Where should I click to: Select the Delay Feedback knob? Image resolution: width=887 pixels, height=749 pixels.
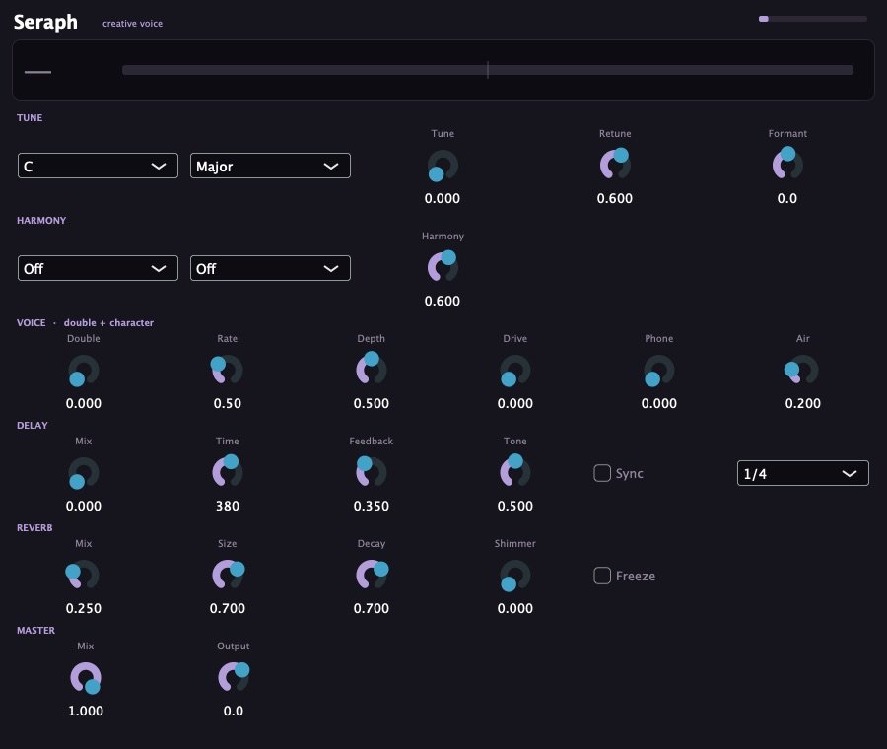pos(372,472)
